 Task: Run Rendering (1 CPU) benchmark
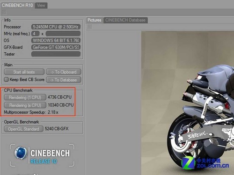pyautogui.click(x=25, y=98)
